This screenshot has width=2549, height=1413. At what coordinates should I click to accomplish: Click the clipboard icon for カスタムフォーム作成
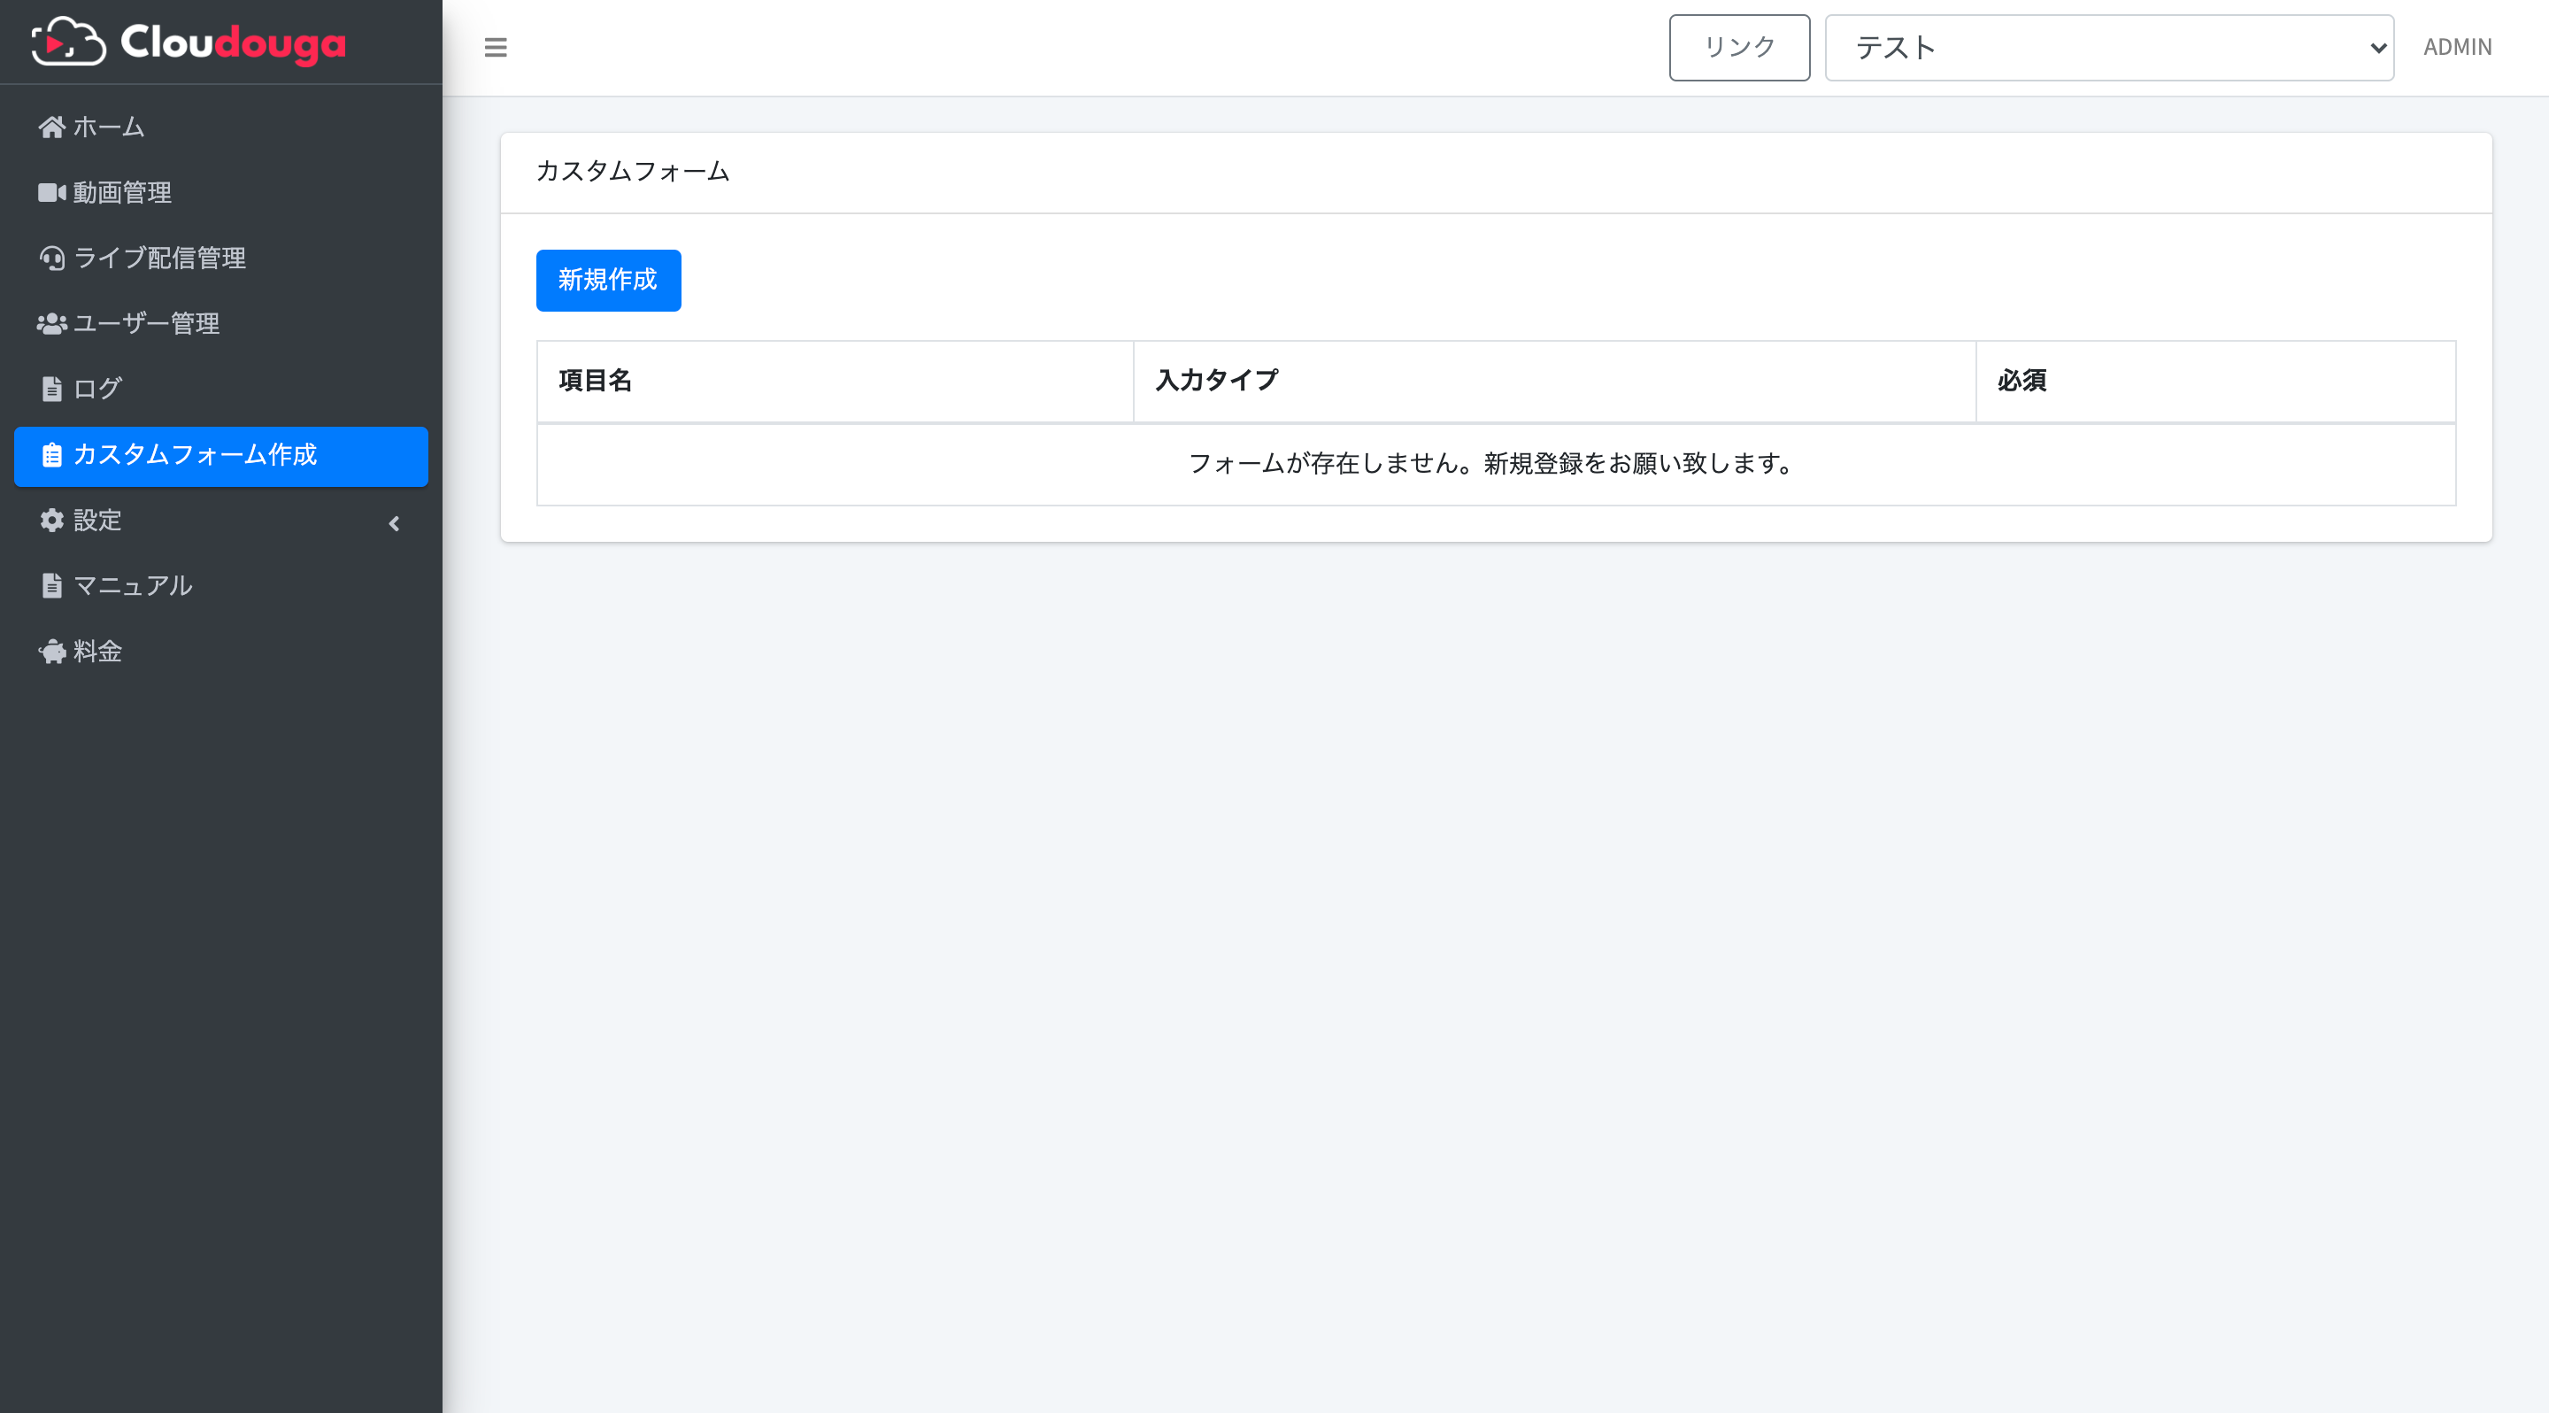point(51,455)
